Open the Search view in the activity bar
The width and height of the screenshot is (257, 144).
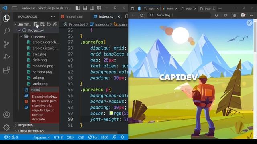[6, 31]
